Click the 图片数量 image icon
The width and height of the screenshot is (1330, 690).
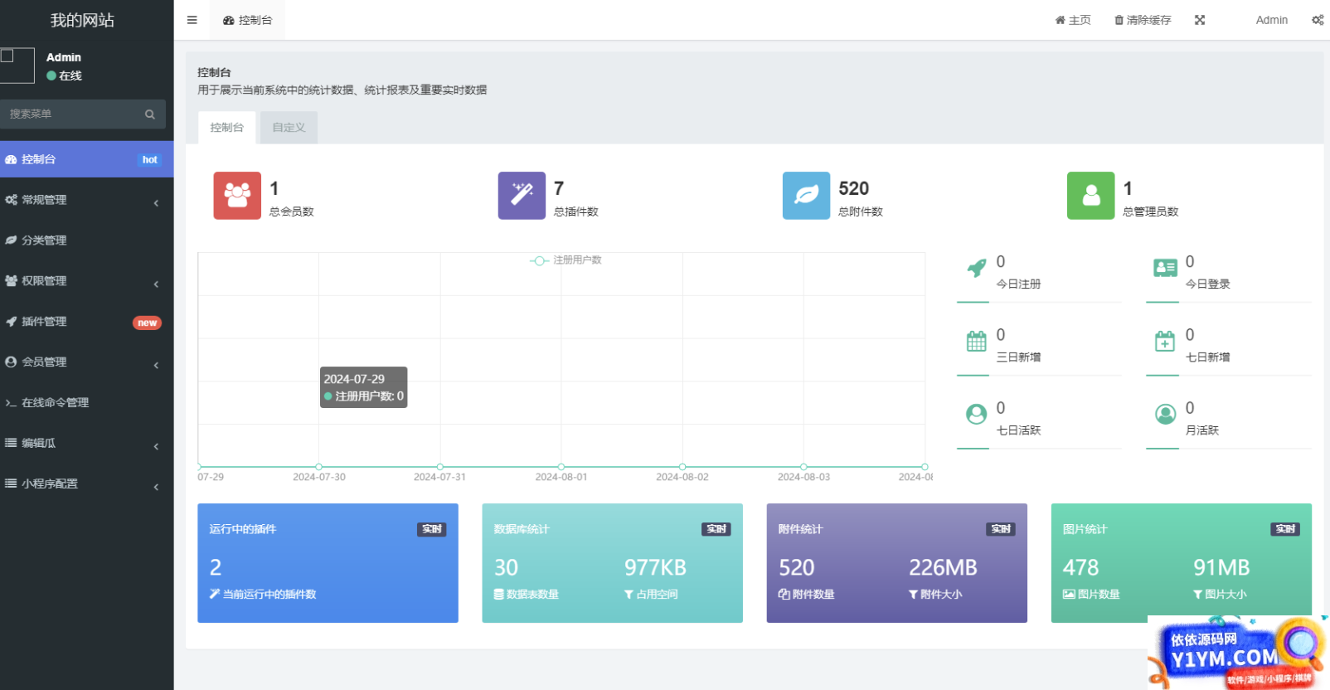coord(1069,595)
